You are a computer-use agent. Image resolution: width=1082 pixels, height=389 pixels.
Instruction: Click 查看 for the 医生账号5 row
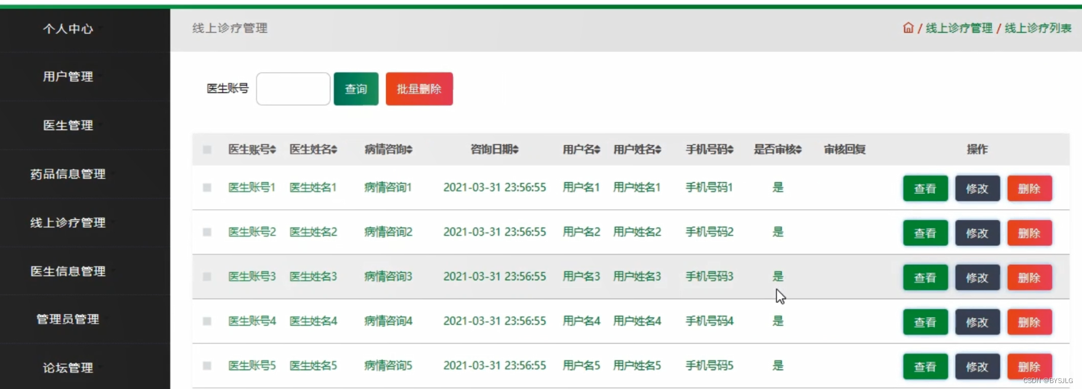click(925, 367)
